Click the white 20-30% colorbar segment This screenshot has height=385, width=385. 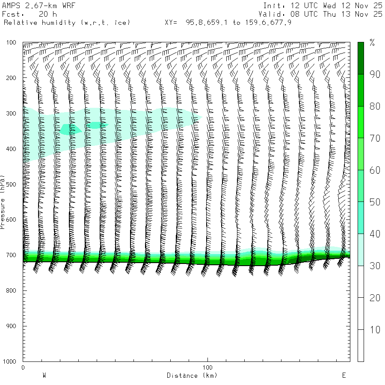click(361, 281)
